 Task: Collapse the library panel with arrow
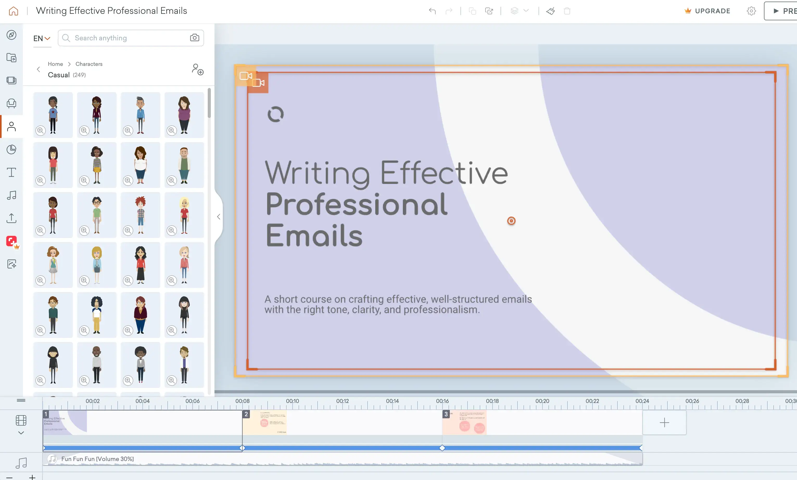coord(219,217)
